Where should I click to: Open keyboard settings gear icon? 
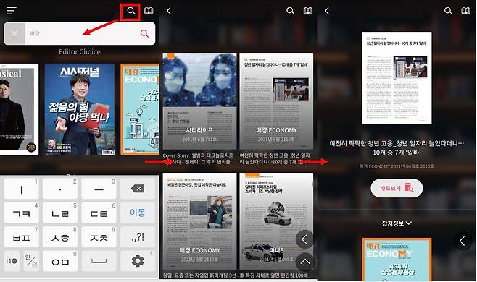tap(138, 261)
